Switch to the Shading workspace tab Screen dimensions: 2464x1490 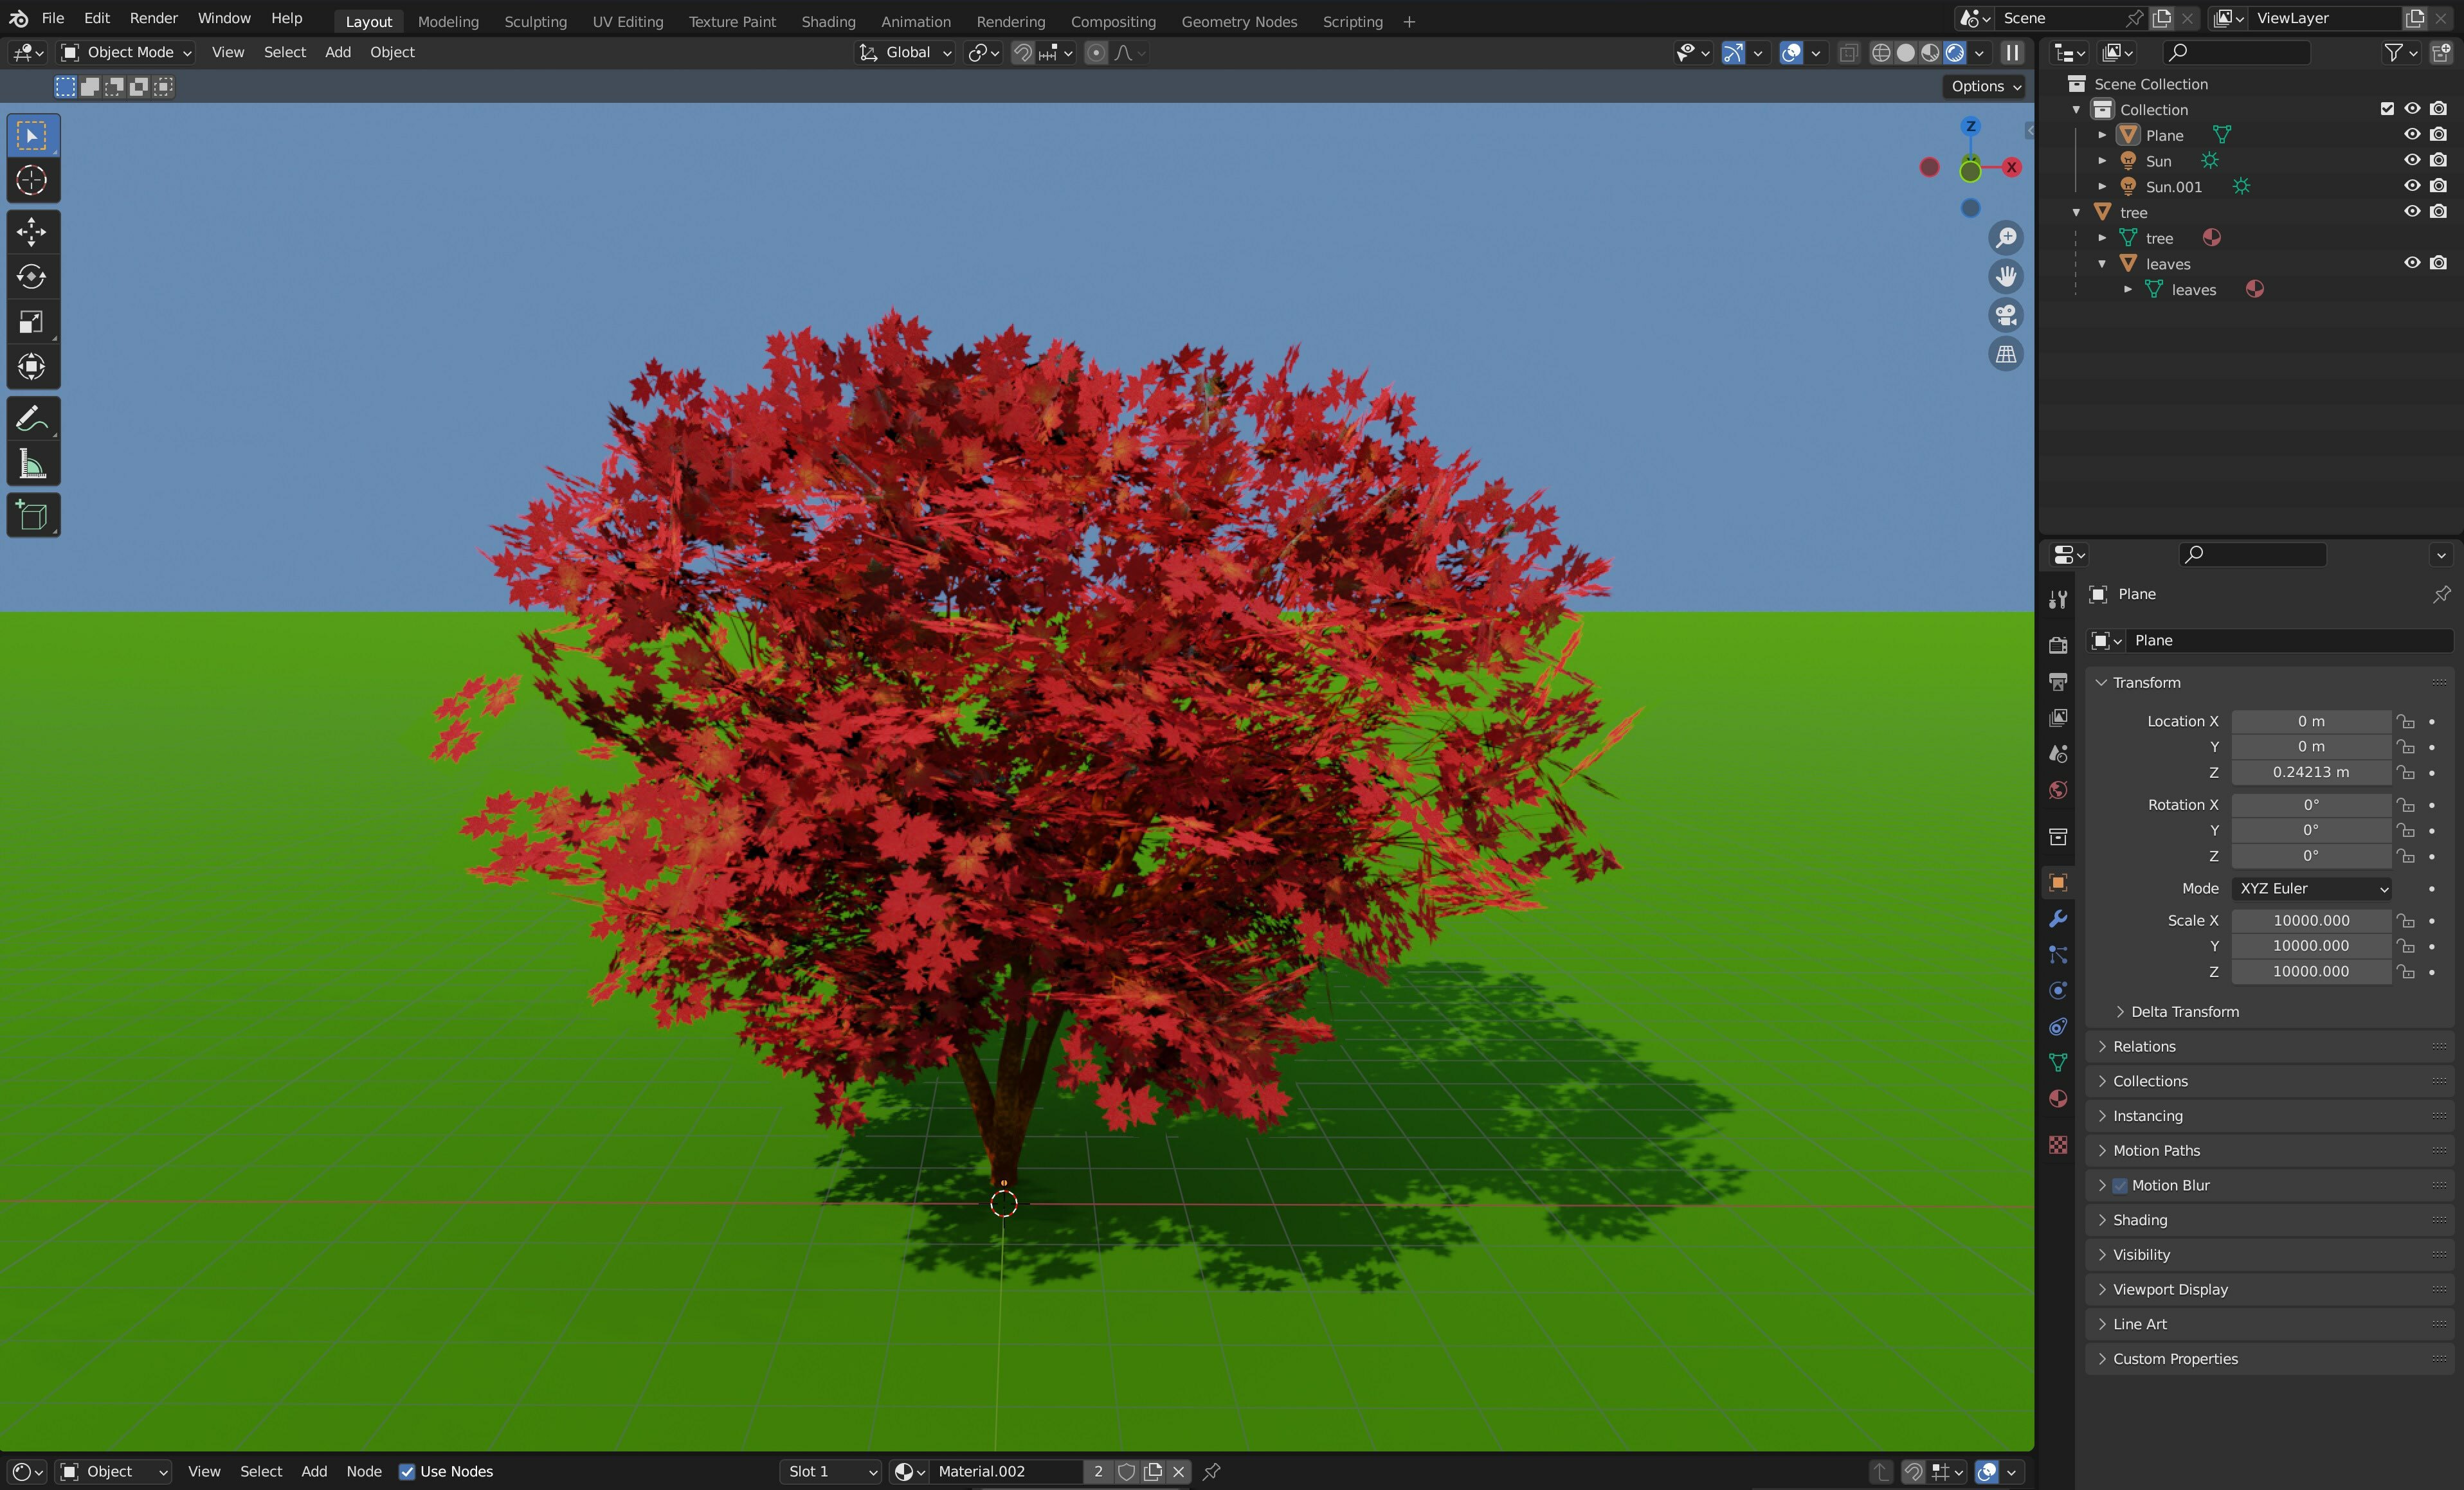click(828, 21)
